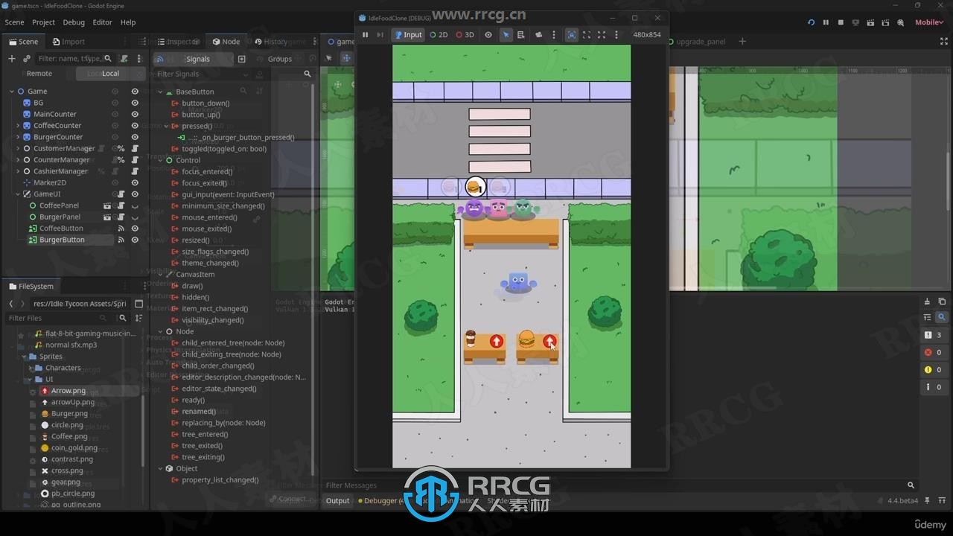The height and width of the screenshot is (536, 953).
Task: Reload the playing project from editor toolbar
Action: pos(811,22)
